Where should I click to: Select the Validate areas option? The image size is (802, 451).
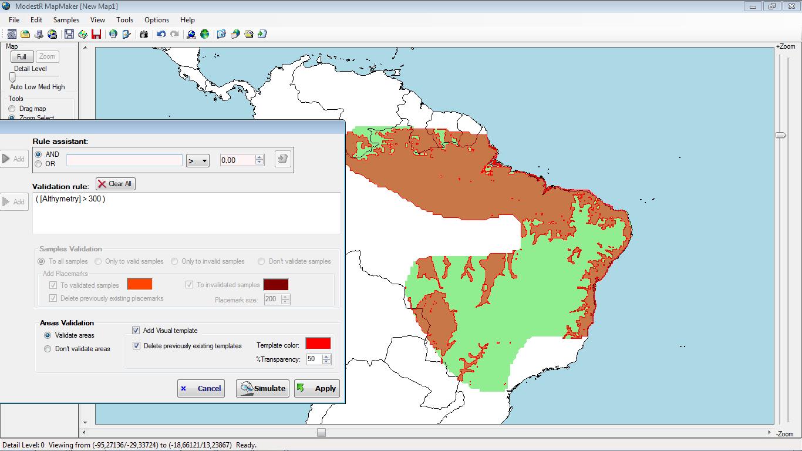click(48, 335)
